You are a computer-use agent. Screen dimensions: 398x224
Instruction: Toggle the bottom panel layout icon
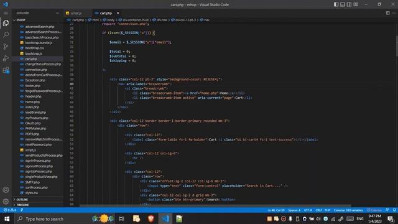[x=343, y=4]
